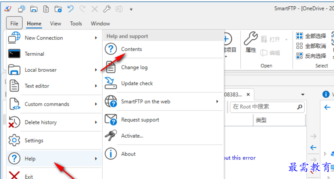The height and width of the screenshot is (179, 334).
Task: Click the delete X icon in quick access toolbar
Action: tap(94, 9)
